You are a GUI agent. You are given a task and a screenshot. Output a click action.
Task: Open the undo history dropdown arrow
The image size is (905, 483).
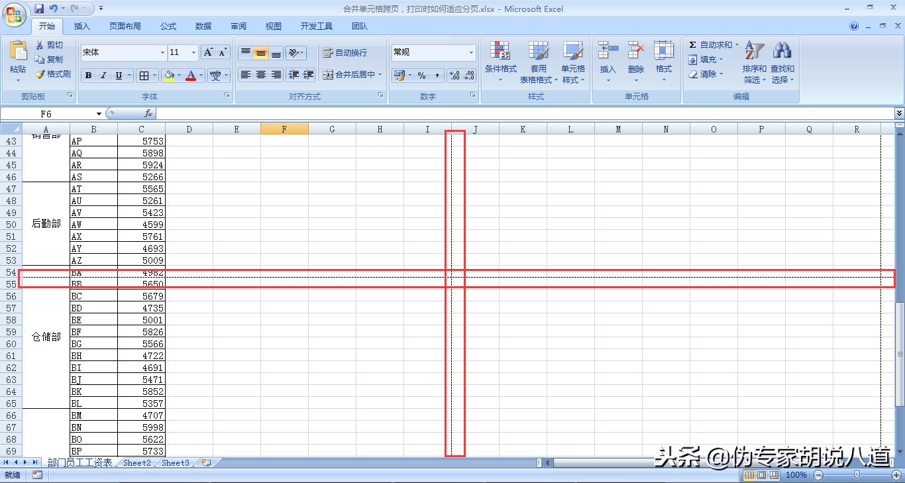point(63,9)
